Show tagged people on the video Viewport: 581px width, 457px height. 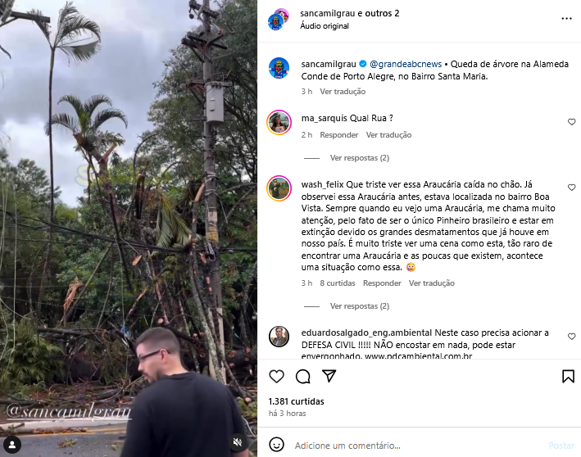point(12,445)
